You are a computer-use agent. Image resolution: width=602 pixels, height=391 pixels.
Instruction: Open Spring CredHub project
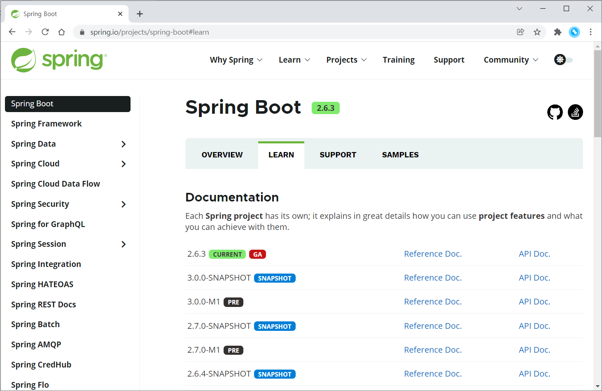tap(41, 365)
